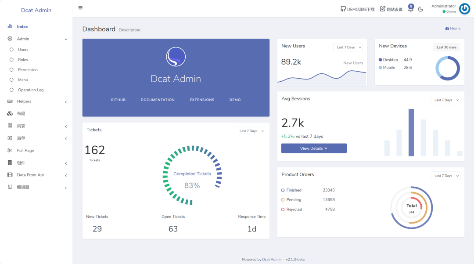Click New Devices Last 30 days button
The height and width of the screenshot is (264, 474).
click(x=446, y=47)
